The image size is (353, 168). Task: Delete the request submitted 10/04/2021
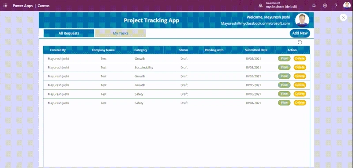[300, 103]
